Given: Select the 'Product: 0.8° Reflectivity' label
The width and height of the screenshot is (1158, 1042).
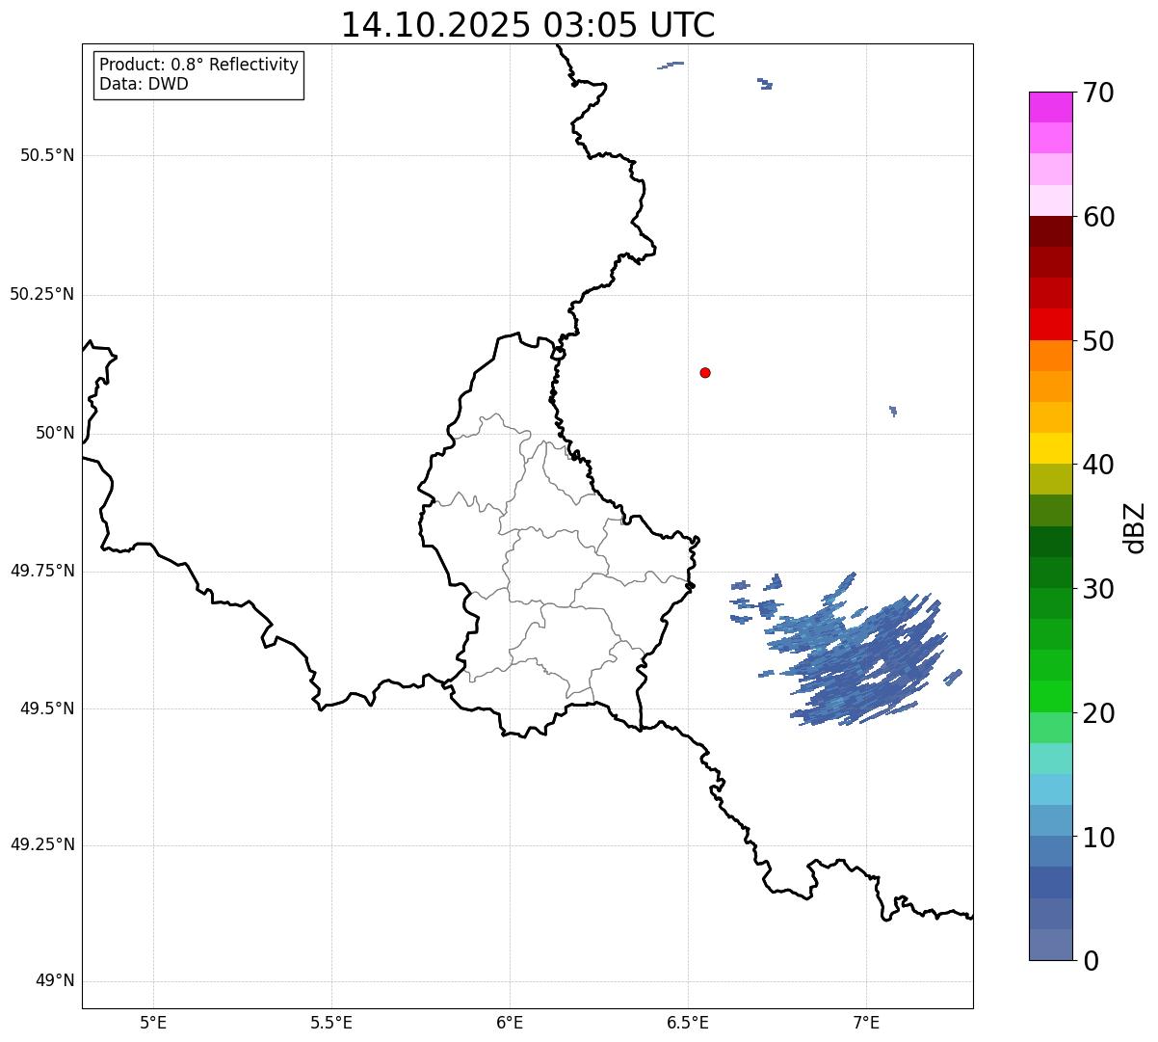Looking at the screenshot, I should [199, 65].
